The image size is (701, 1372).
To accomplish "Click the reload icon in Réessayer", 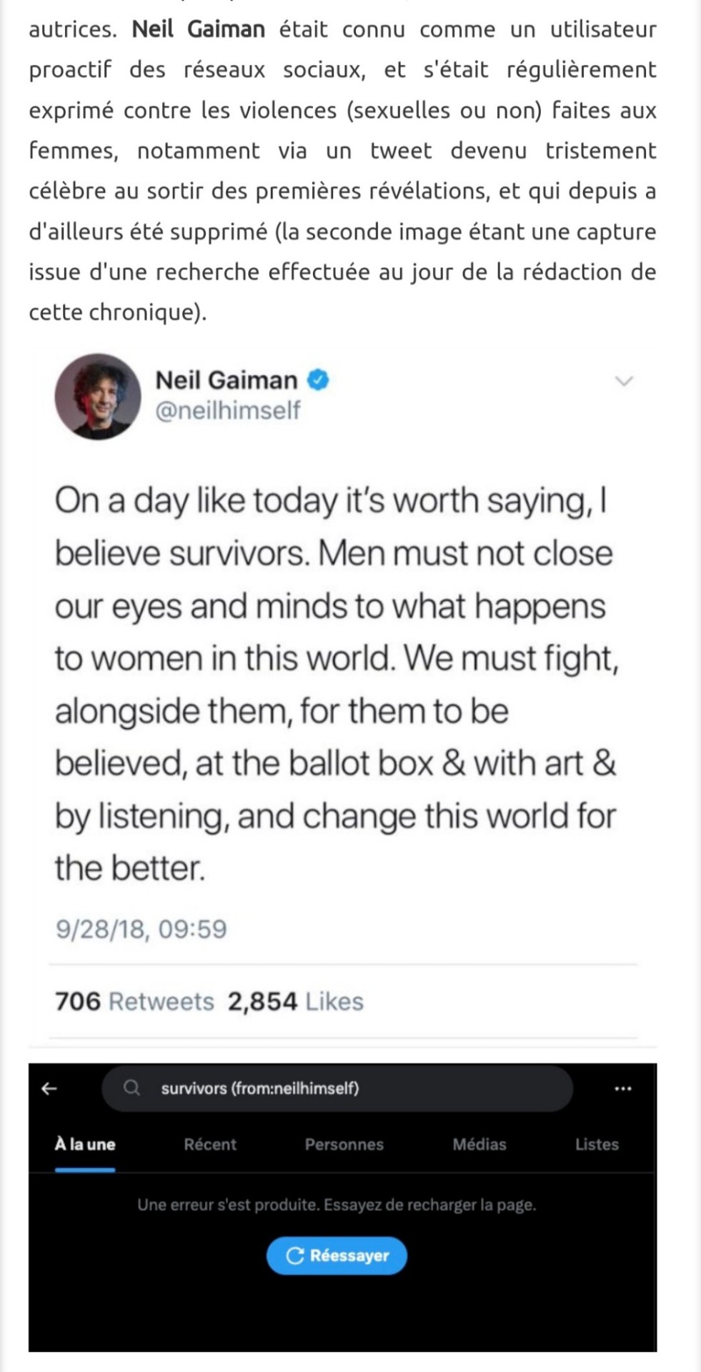I will (294, 1256).
